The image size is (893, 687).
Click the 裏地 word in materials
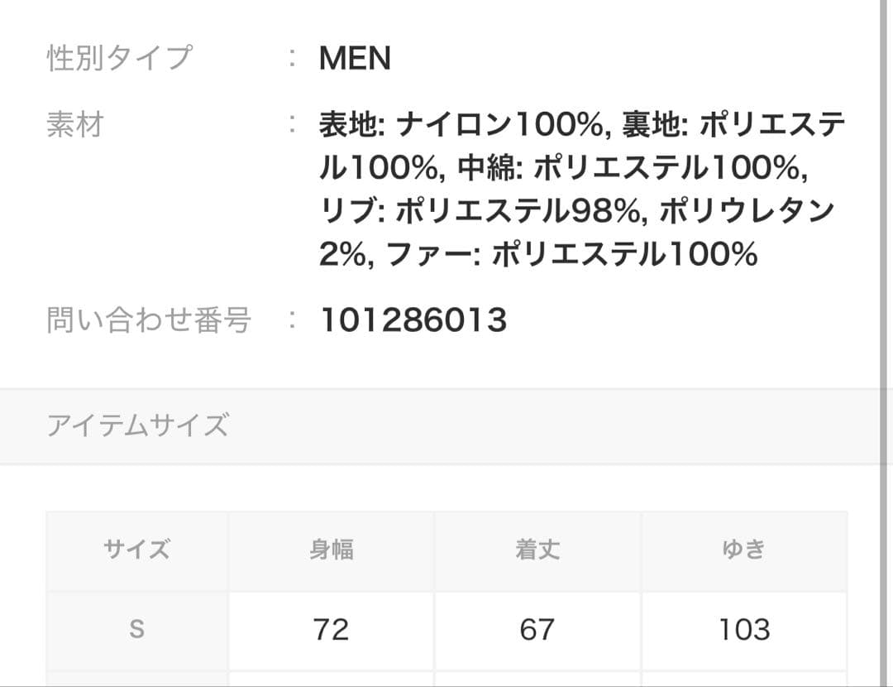point(648,126)
